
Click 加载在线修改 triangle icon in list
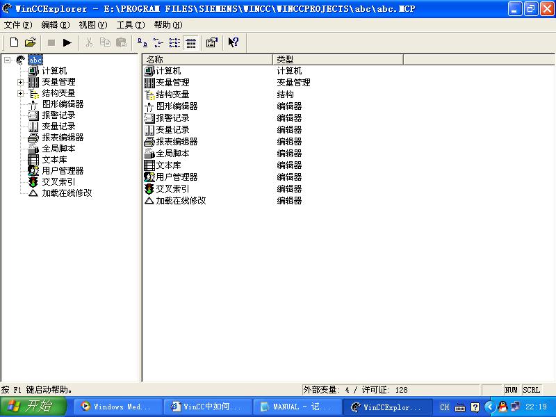point(149,201)
